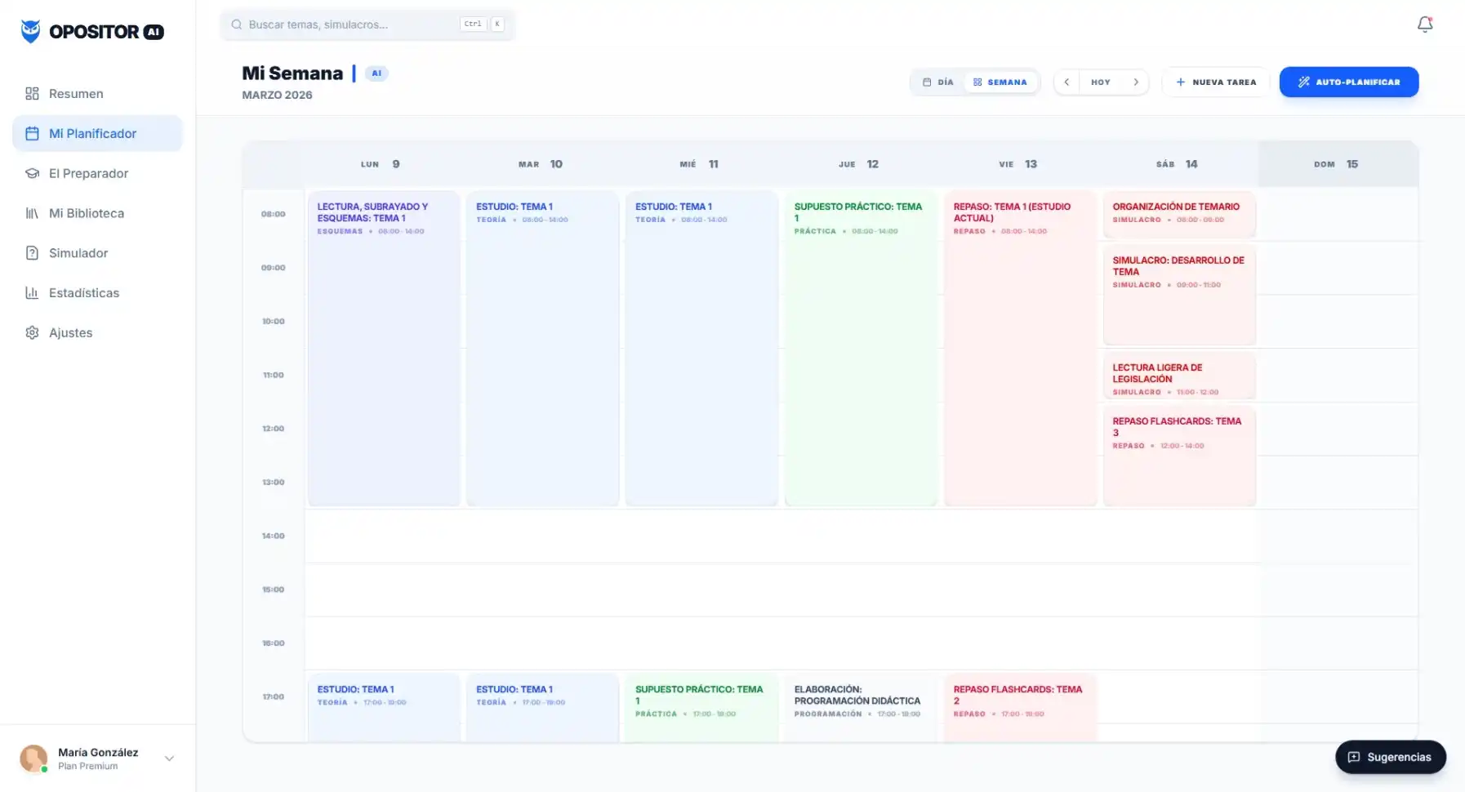Image resolution: width=1465 pixels, height=792 pixels.
Task: Select Mi Planificador in sidebar
Action: click(92, 134)
